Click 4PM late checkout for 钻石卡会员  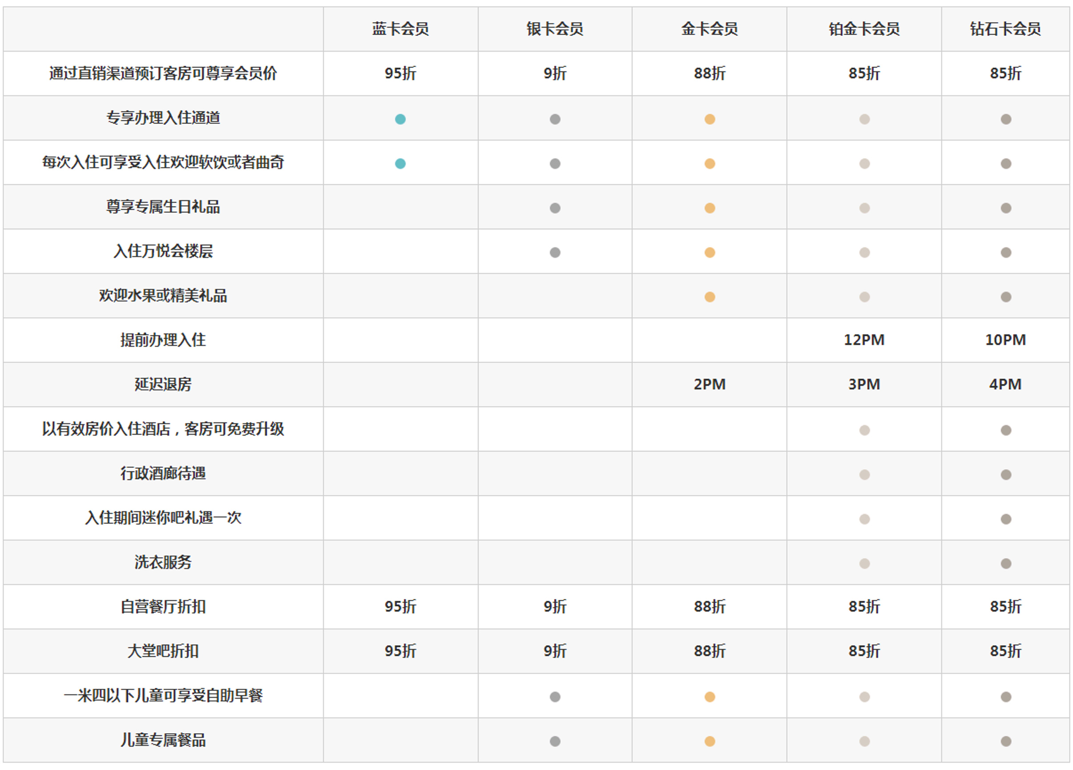(1005, 384)
